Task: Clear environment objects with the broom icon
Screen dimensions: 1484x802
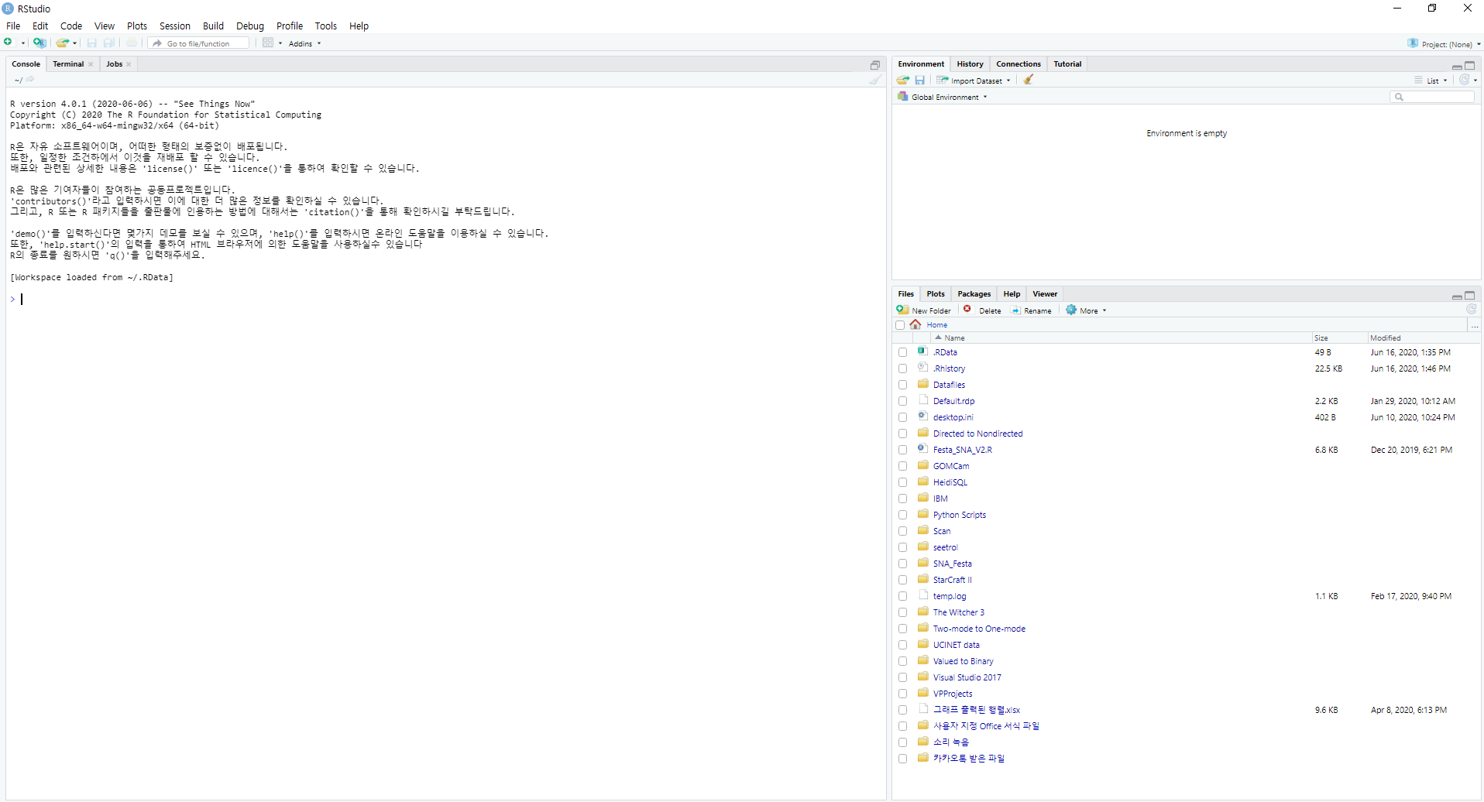Action: click(x=1029, y=80)
